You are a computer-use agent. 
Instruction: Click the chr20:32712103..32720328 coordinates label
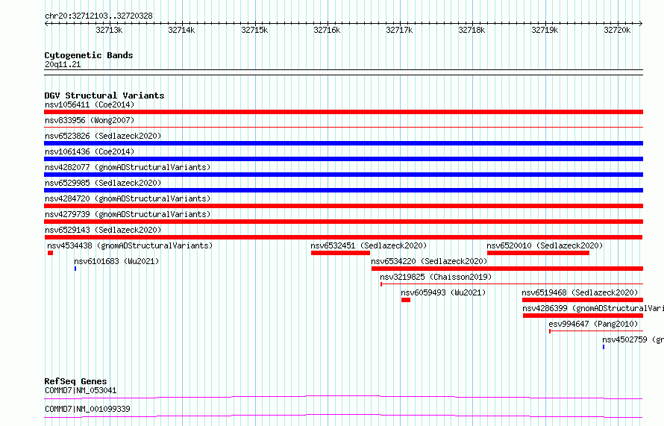[x=98, y=16]
